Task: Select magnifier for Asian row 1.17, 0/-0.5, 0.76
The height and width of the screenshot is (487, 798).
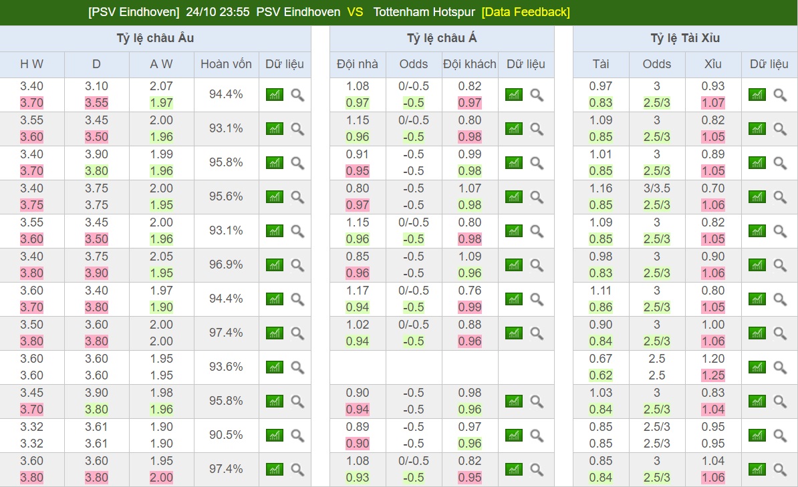Action: (x=537, y=299)
